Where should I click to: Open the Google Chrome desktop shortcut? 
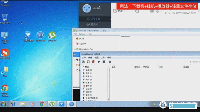coord(5,91)
